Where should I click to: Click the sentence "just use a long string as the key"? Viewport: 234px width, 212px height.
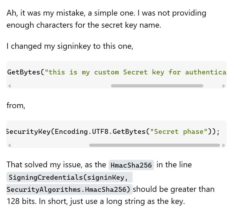tap(127, 201)
